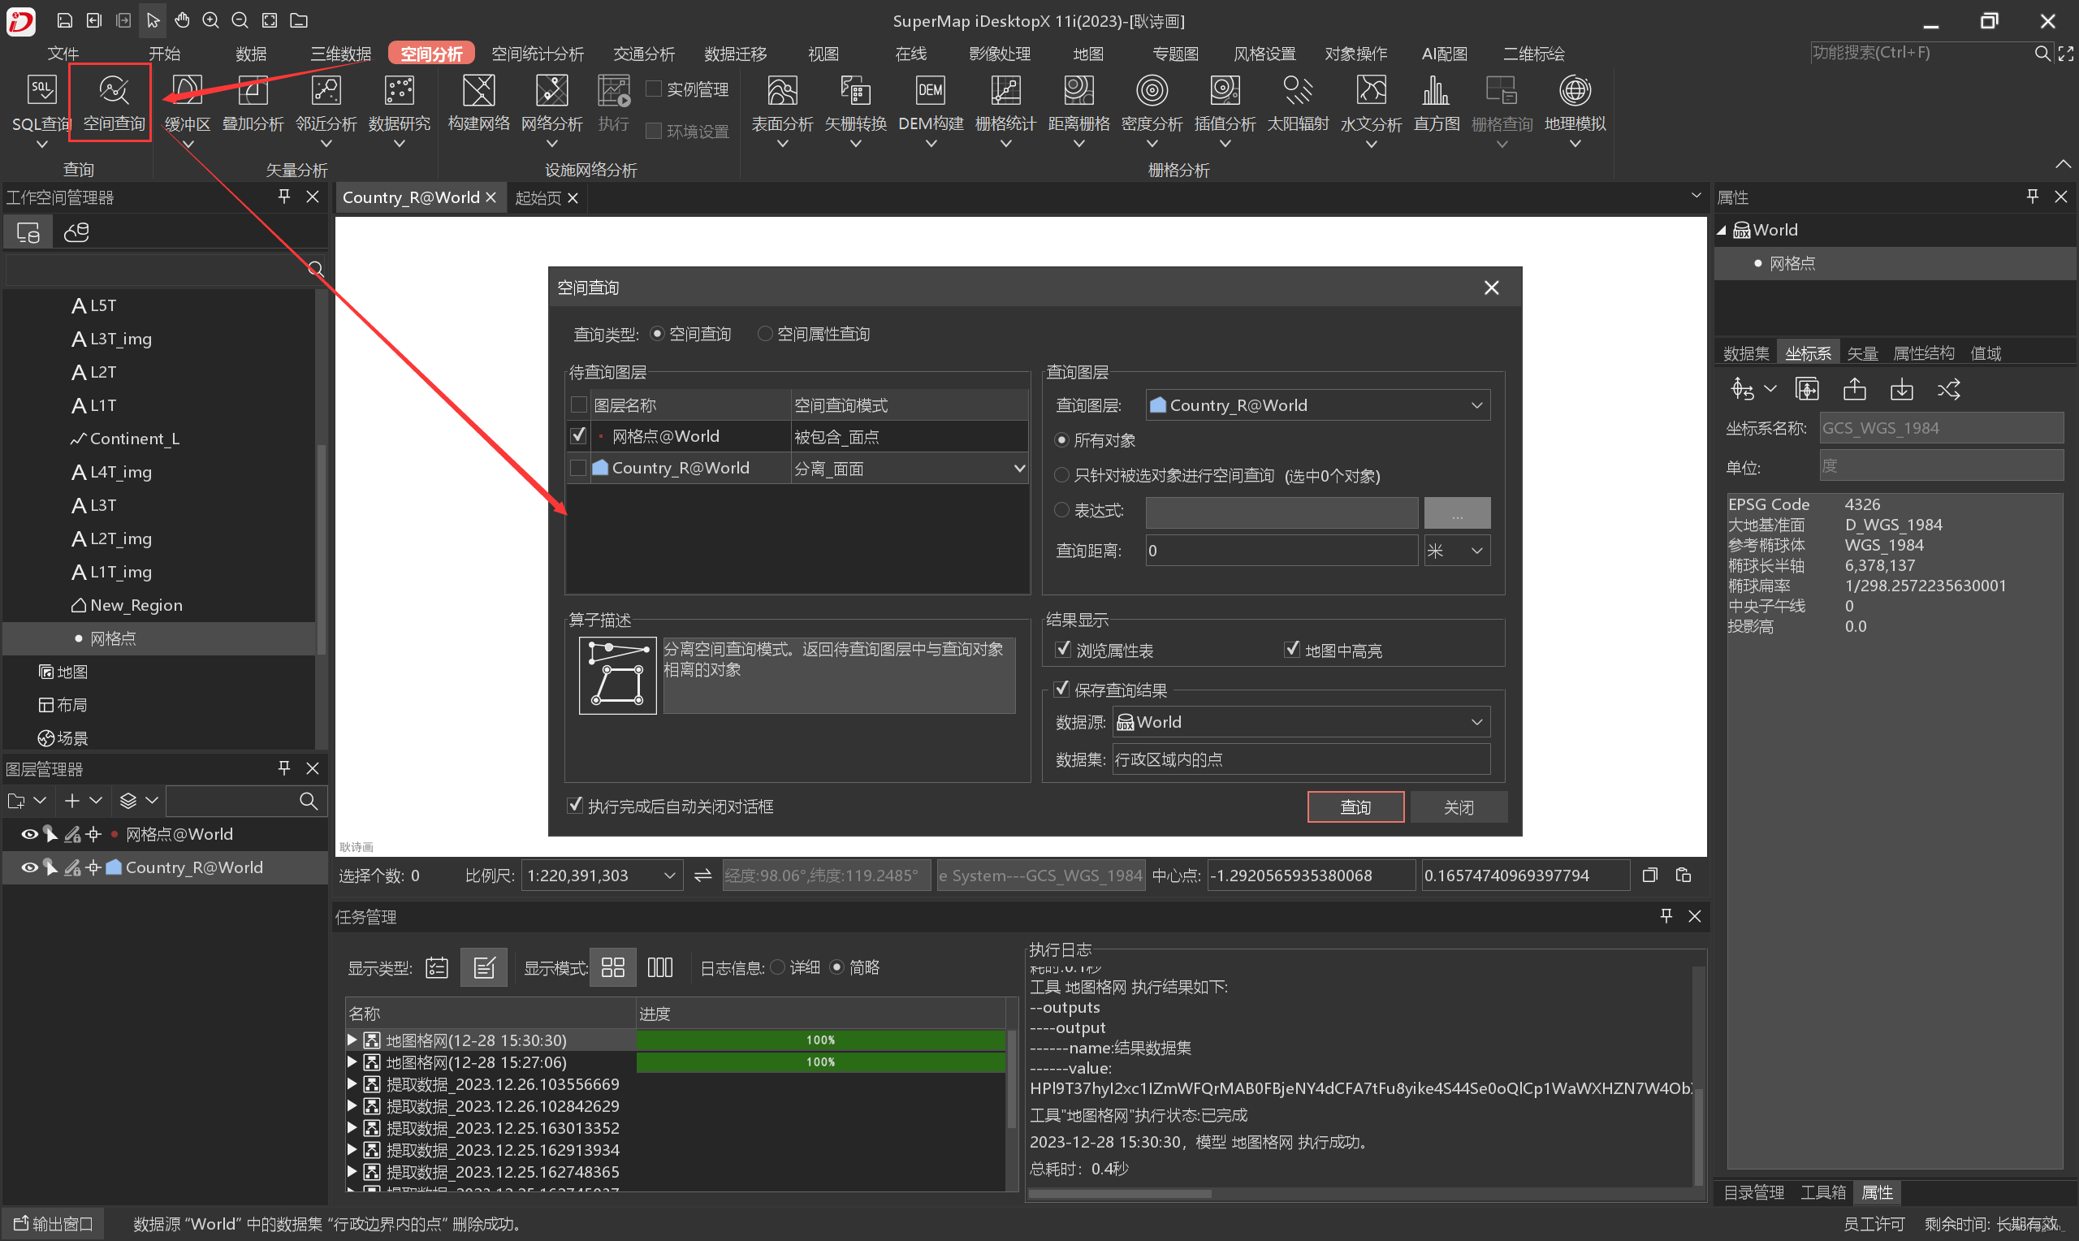The image size is (2079, 1241).
Task: Click the 关闭 button to dismiss the dialog
Action: pyautogui.click(x=1458, y=806)
